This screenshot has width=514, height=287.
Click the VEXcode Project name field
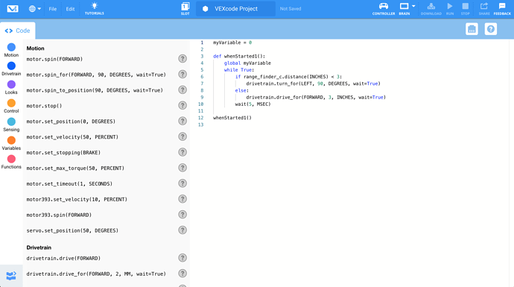235,9
